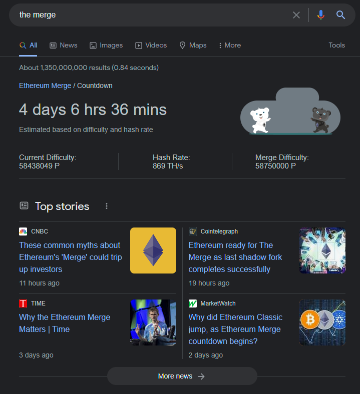
Task: Click the black bear illustration
Action: pos(321,120)
